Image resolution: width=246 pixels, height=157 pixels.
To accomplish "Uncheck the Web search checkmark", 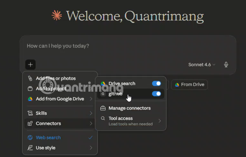I will [x=90, y=138].
